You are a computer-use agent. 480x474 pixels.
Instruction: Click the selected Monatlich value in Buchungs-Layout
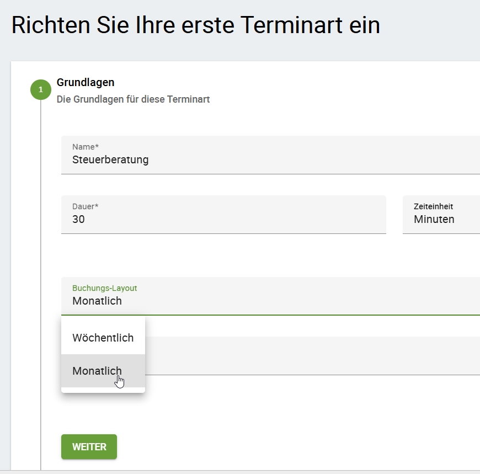tap(97, 301)
